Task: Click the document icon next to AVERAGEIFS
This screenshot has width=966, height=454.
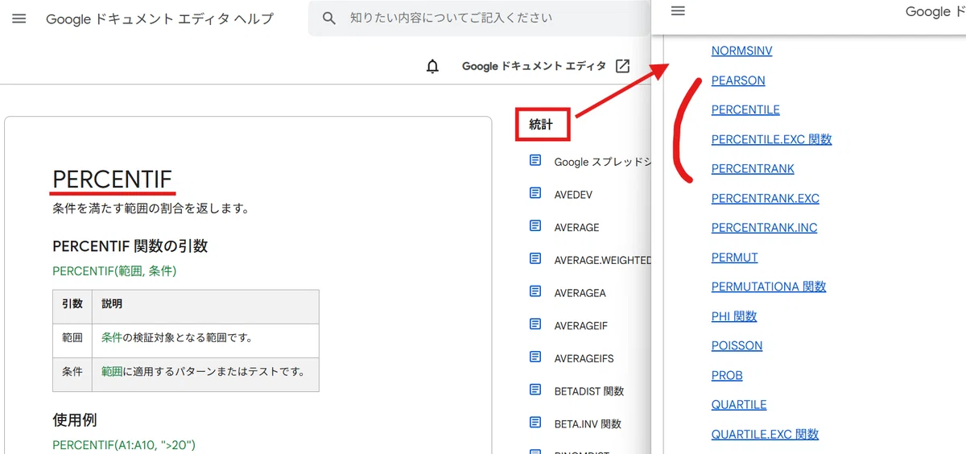Action: (x=535, y=357)
